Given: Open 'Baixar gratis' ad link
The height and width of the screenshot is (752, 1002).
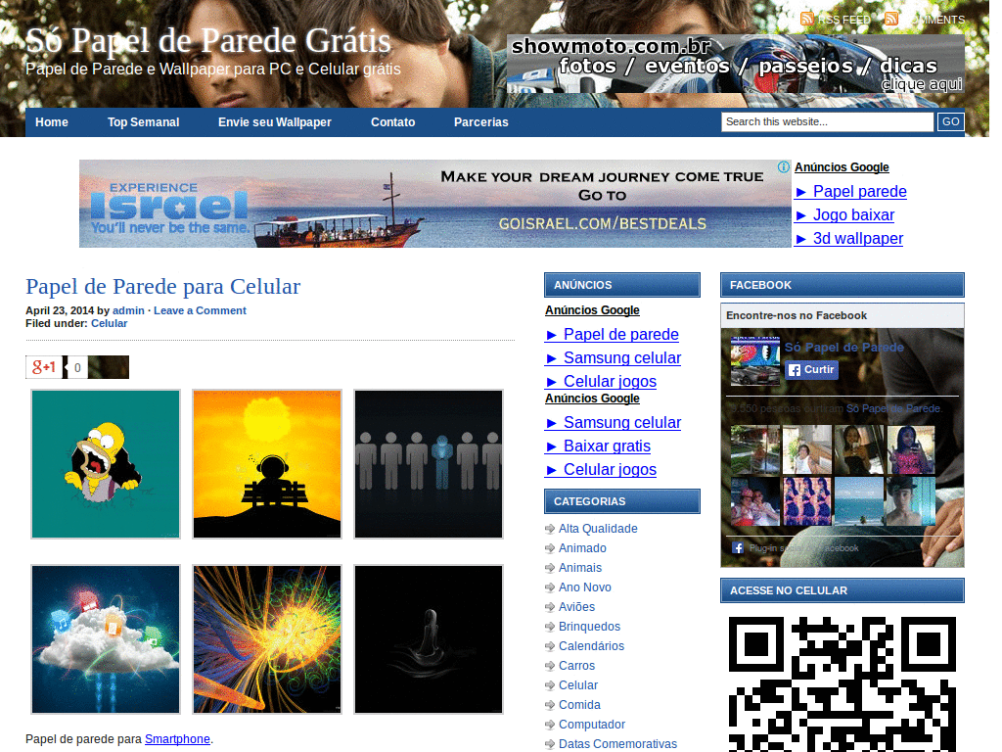Looking at the screenshot, I should point(598,446).
